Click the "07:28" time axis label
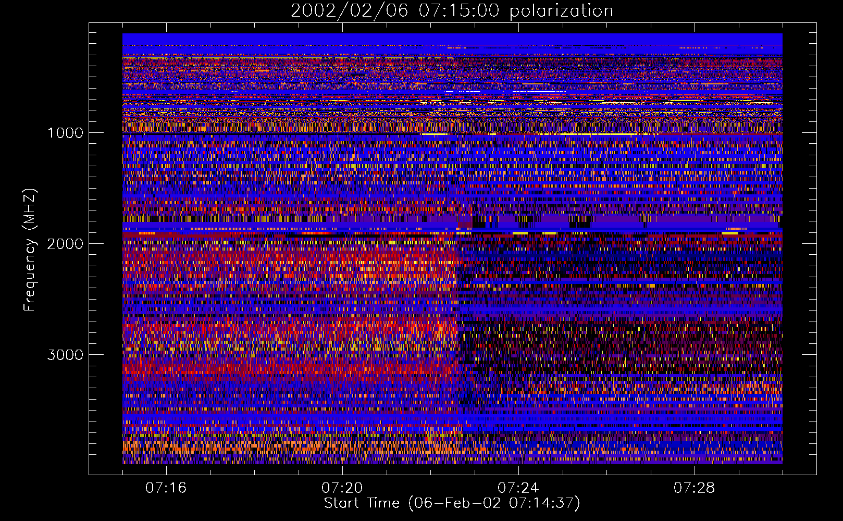843x521 pixels. coord(694,488)
